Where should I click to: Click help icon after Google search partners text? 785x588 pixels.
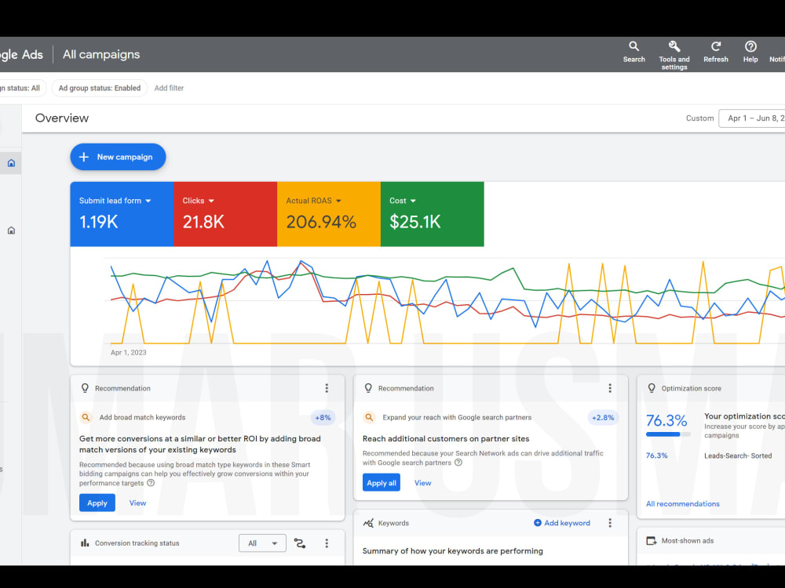458,463
